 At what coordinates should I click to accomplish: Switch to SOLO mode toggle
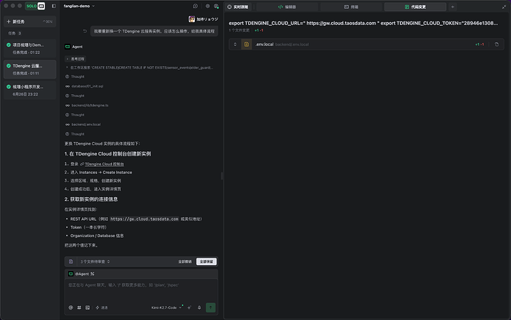32,6
